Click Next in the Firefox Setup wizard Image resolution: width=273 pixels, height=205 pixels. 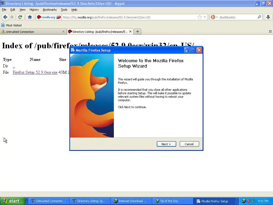tap(166, 144)
